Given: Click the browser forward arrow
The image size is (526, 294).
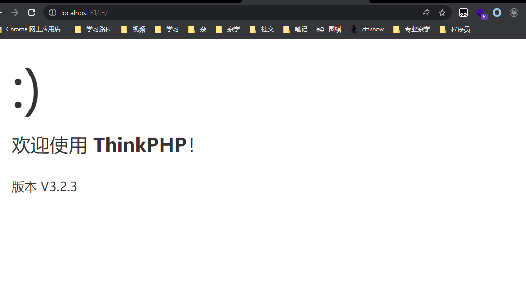Looking at the screenshot, I should coord(14,13).
